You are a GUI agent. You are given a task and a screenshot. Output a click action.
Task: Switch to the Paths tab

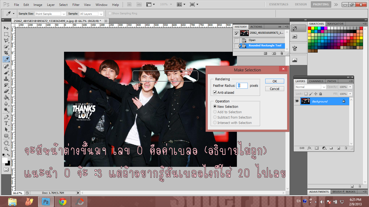[332, 81]
